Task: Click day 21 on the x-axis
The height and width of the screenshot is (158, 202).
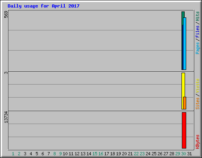Action: [x=130, y=154]
